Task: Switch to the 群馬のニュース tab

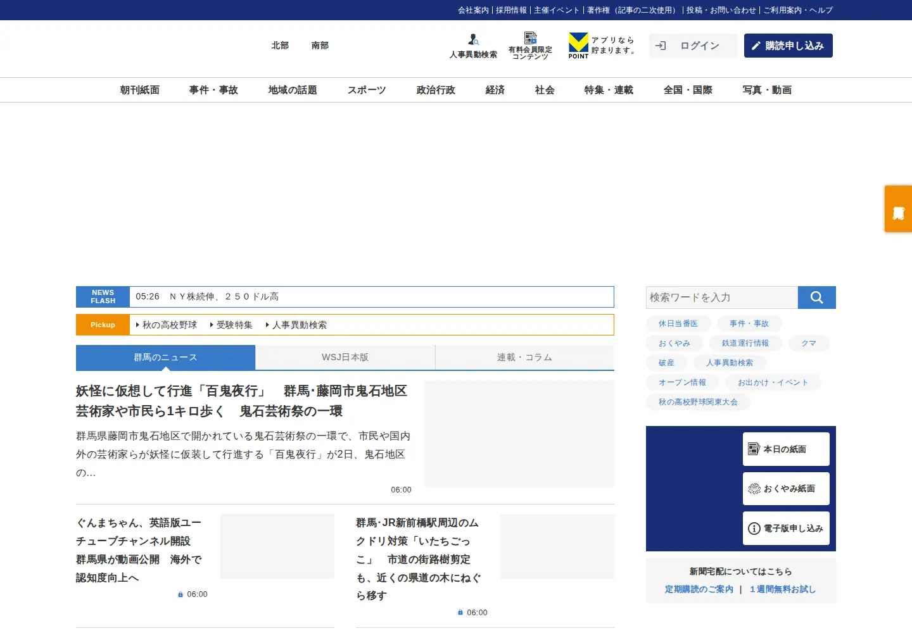Action: click(165, 358)
